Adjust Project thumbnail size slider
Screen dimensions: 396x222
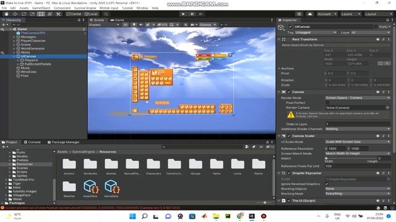click(x=264, y=203)
